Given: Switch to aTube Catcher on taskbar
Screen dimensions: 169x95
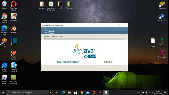Looking at the screenshot, I should (x=100, y=93).
